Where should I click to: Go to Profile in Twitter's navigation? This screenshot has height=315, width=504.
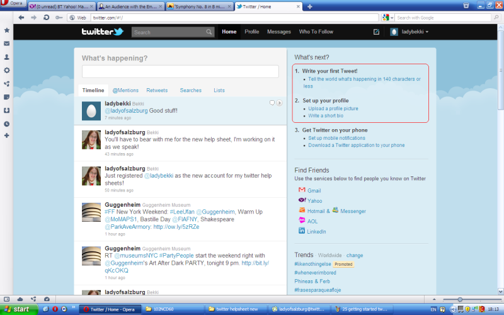251,31
